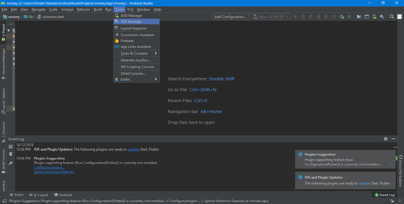
Task: Open the Refactor menu
Action: click(83, 9)
